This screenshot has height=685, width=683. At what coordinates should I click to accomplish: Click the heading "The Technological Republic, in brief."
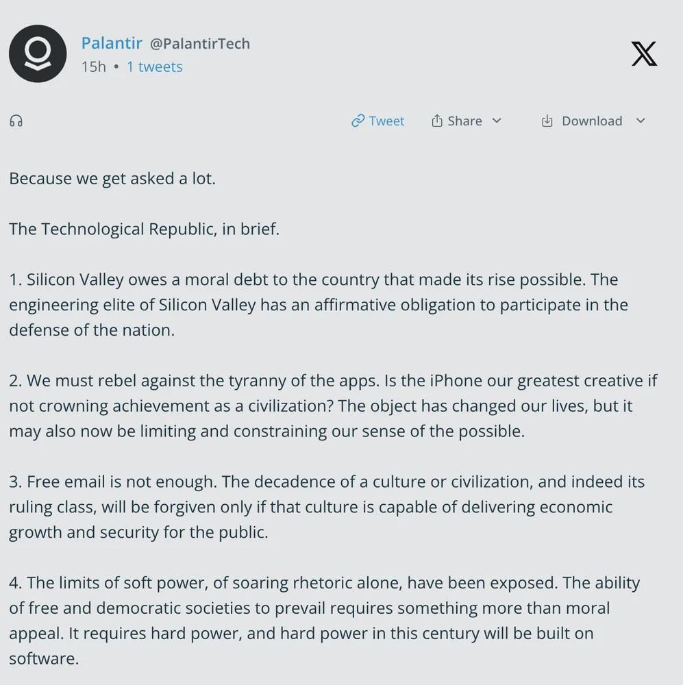pos(145,229)
